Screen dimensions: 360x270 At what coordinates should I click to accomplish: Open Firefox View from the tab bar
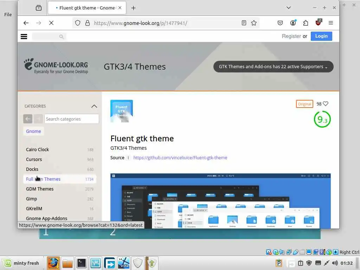(x=39, y=8)
